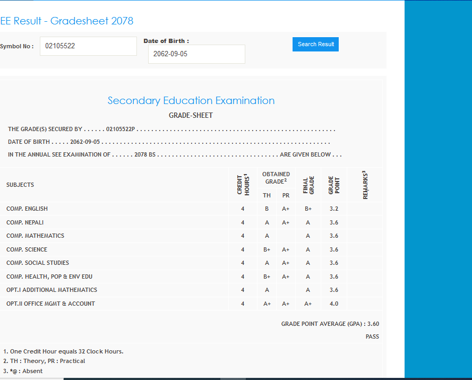Select the COMP. MATHEMATICS subject cell

click(35, 236)
